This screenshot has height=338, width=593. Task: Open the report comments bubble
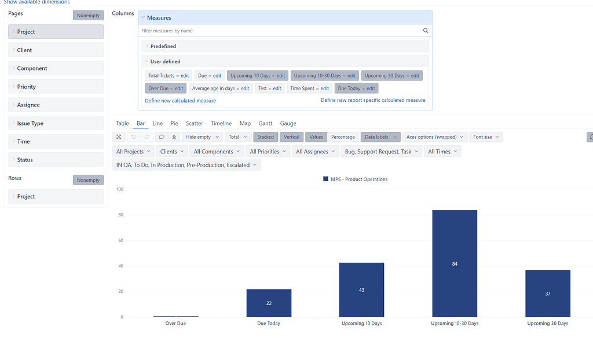163,137
